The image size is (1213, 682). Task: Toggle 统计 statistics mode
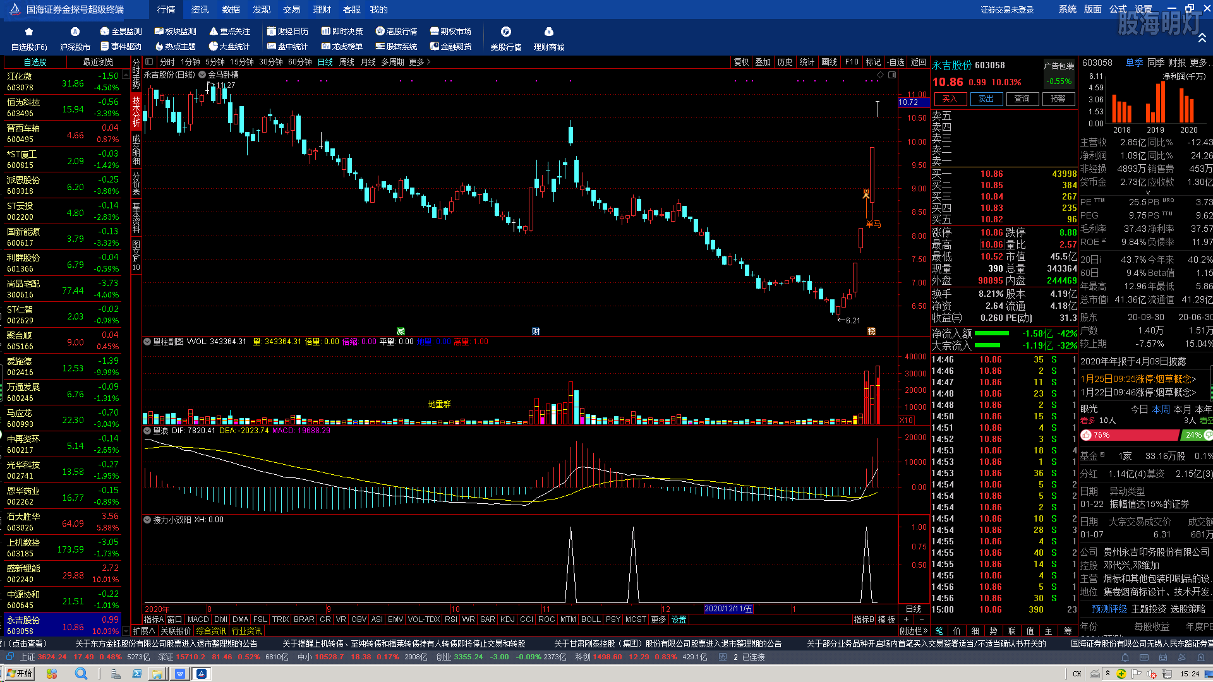pyautogui.click(x=807, y=62)
